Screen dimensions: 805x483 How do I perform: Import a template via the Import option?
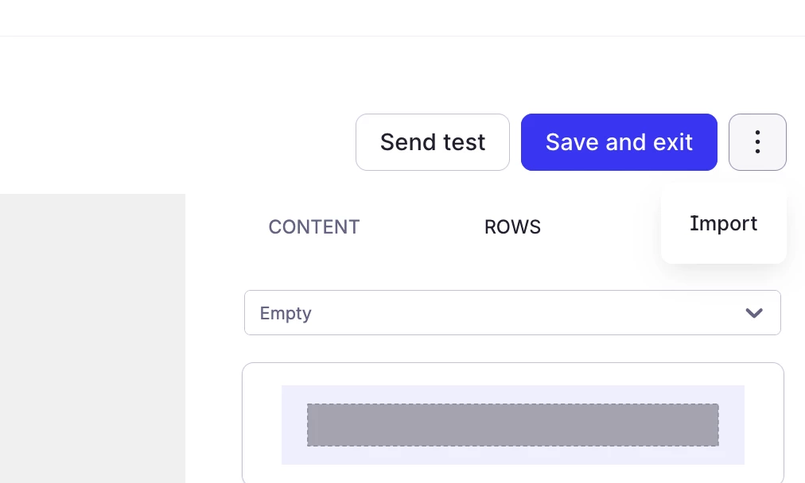coord(723,224)
